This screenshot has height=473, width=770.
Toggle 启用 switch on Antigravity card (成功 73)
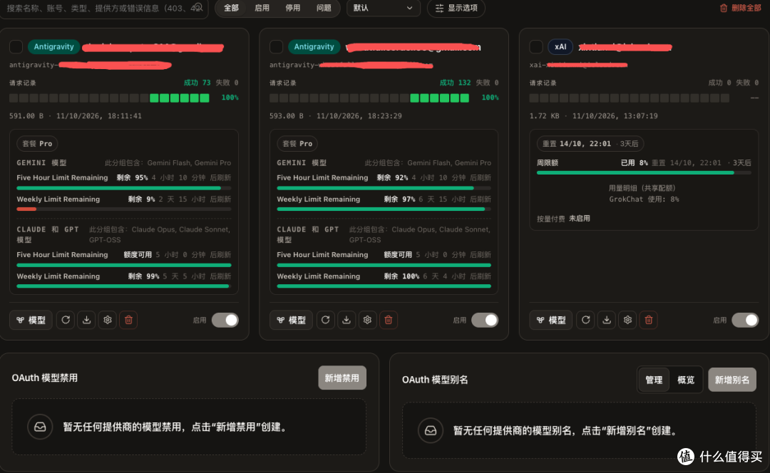click(225, 320)
